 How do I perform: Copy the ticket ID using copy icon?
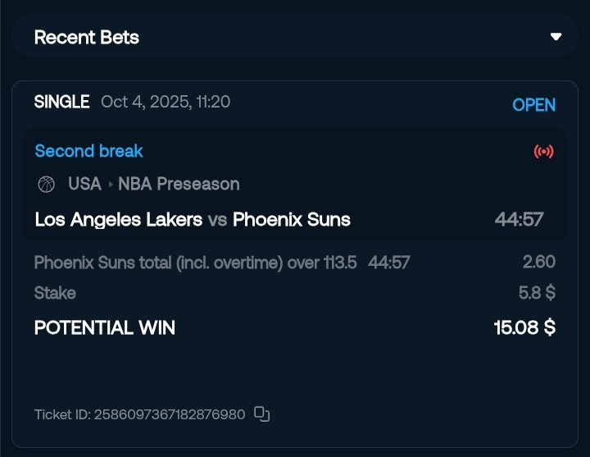pyautogui.click(x=261, y=414)
